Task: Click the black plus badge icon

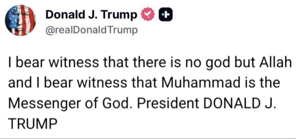Action: (x=164, y=15)
